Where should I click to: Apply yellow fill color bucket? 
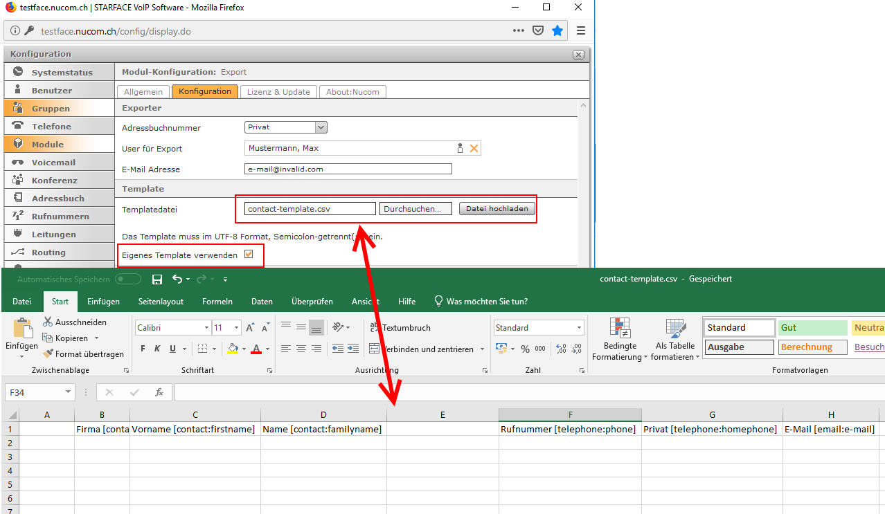click(x=233, y=349)
